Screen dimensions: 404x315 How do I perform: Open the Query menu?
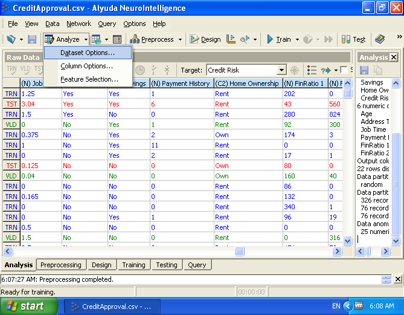point(107,24)
